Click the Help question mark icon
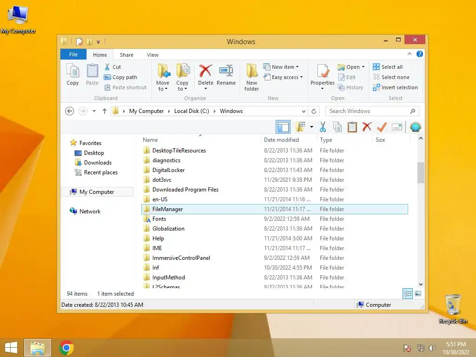 pos(420,54)
